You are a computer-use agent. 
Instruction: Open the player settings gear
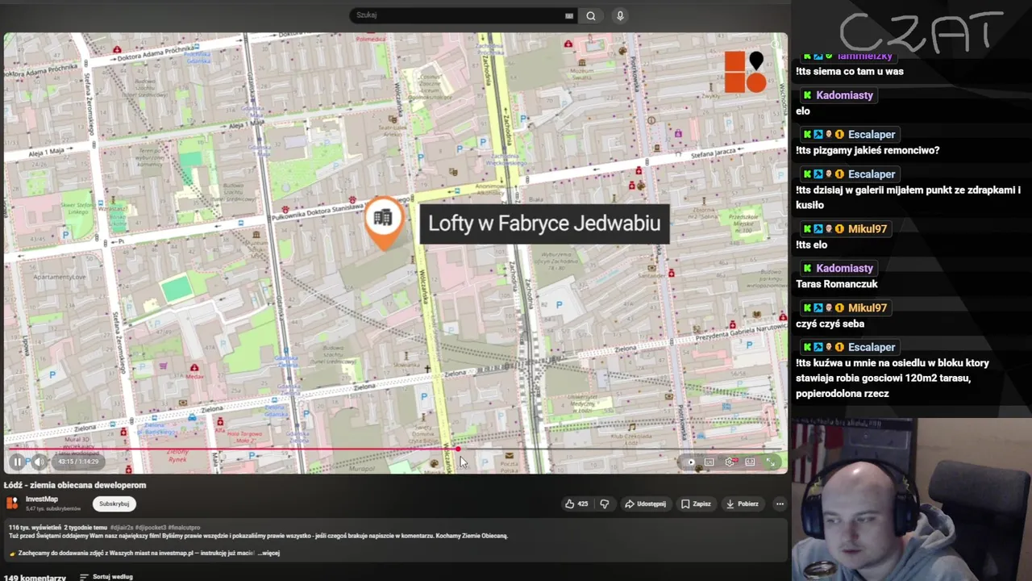(x=730, y=462)
